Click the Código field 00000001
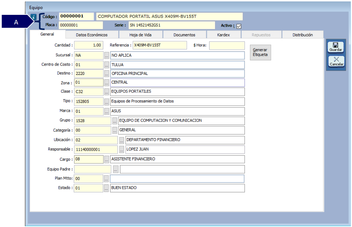 click(x=76, y=16)
